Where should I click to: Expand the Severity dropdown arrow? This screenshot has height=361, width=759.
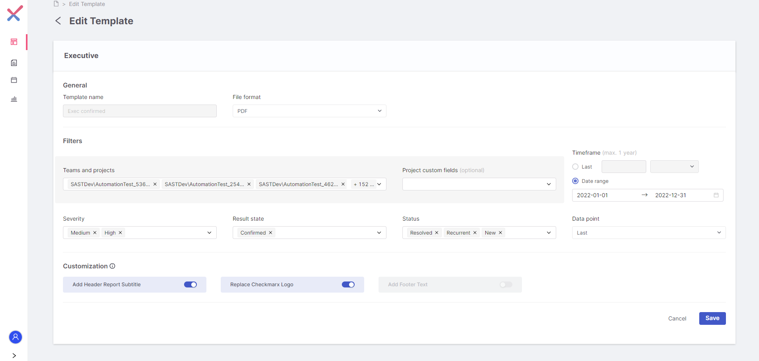(x=210, y=233)
